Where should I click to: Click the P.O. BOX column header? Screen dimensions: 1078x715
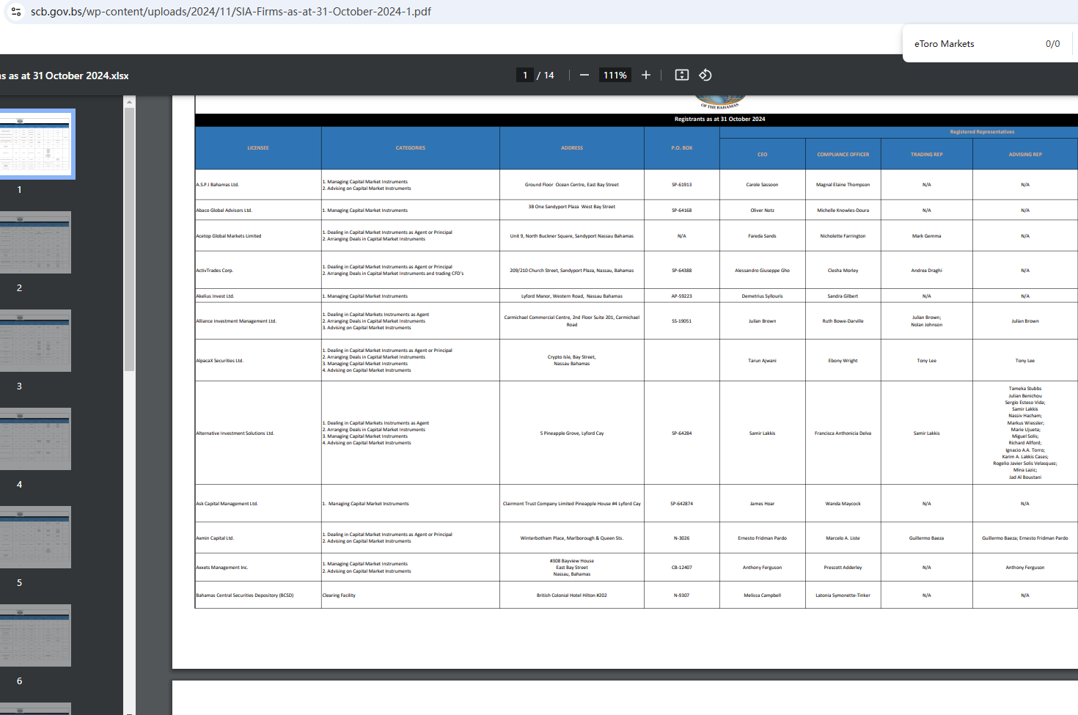click(x=682, y=148)
